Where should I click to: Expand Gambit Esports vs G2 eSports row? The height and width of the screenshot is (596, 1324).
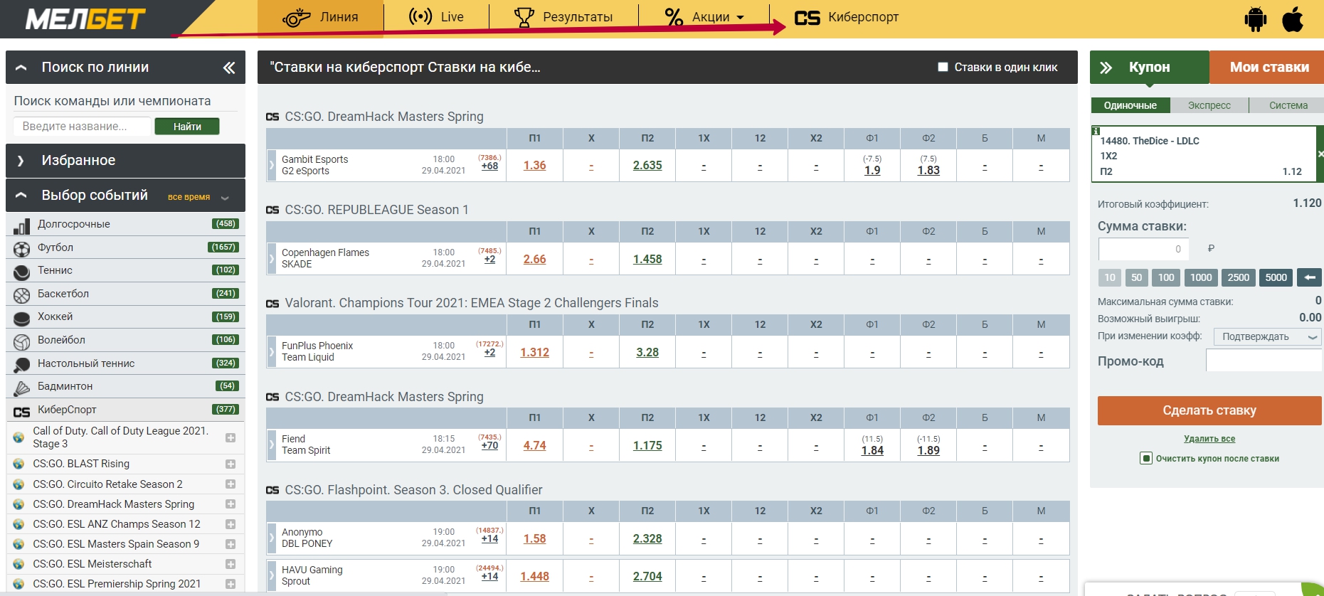coord(271,165)
